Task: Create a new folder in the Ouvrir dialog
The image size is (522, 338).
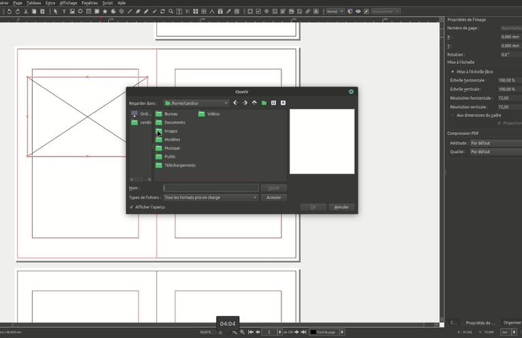Action: (264, 103)
